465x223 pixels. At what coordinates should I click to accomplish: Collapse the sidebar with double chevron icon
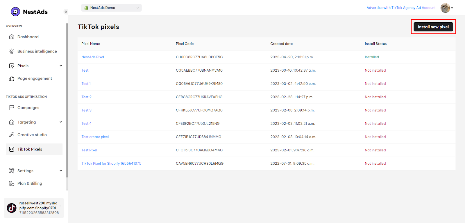pyautogui.click(x=66, y=12)
